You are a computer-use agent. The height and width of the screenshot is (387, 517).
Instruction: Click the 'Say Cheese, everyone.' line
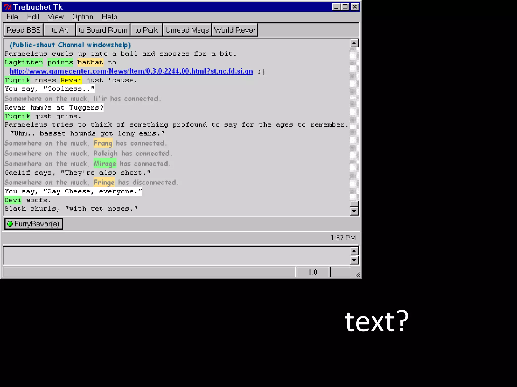pyautogui.click(x=73, y=191)
